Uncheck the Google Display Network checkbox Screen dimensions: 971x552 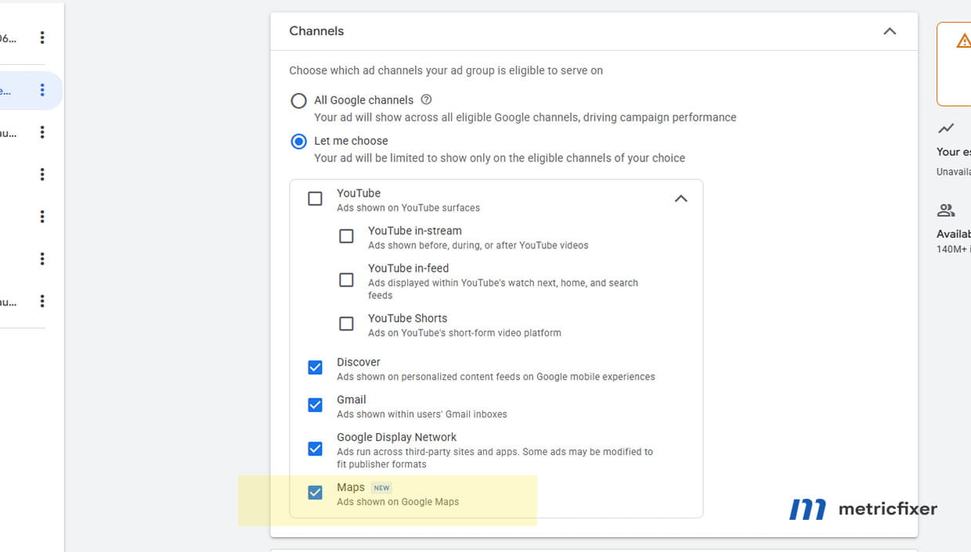click(x=315, y=449)
